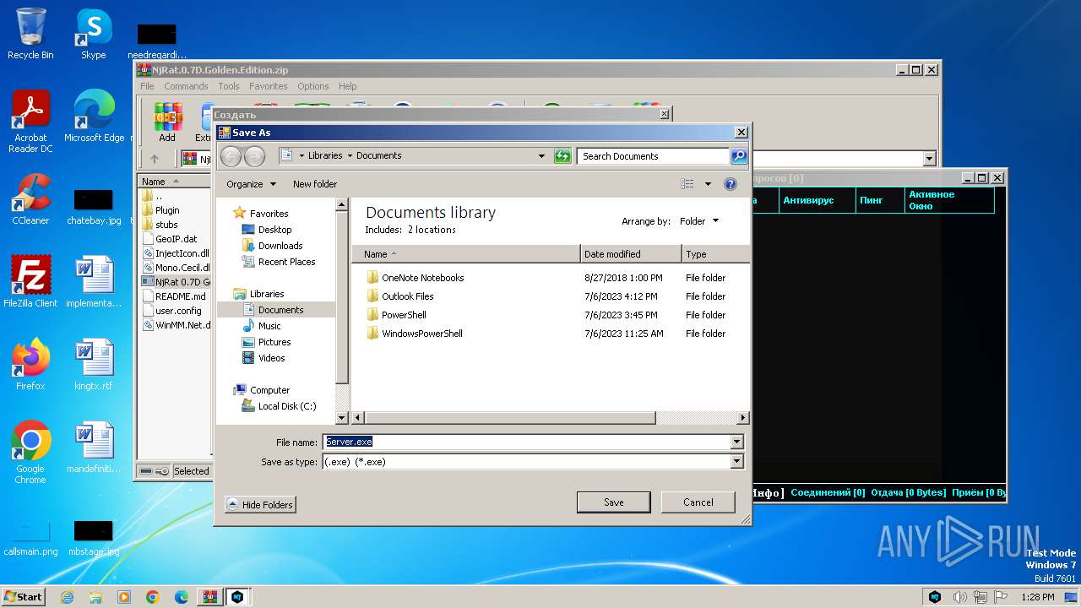Click the File name input field
Viewport: 1081px width, 608px height.
527,442
